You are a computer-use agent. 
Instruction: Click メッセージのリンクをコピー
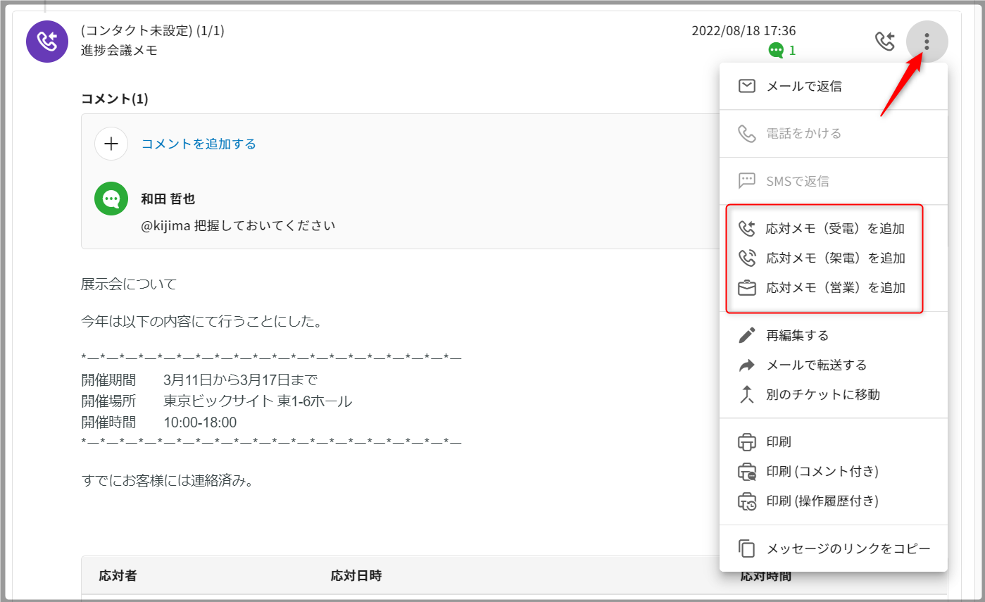click(848, 548)
